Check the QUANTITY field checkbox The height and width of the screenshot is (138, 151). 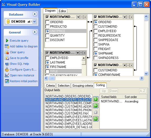(47, 35)
